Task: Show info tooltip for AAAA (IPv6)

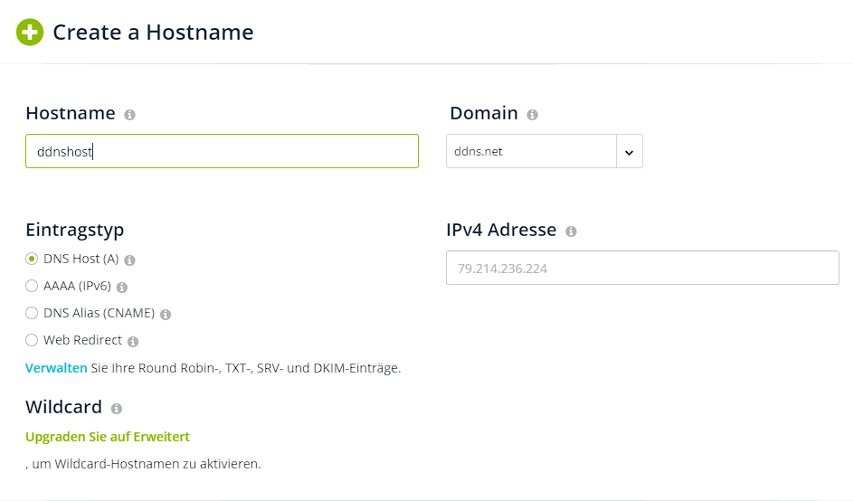Action: 122,288
